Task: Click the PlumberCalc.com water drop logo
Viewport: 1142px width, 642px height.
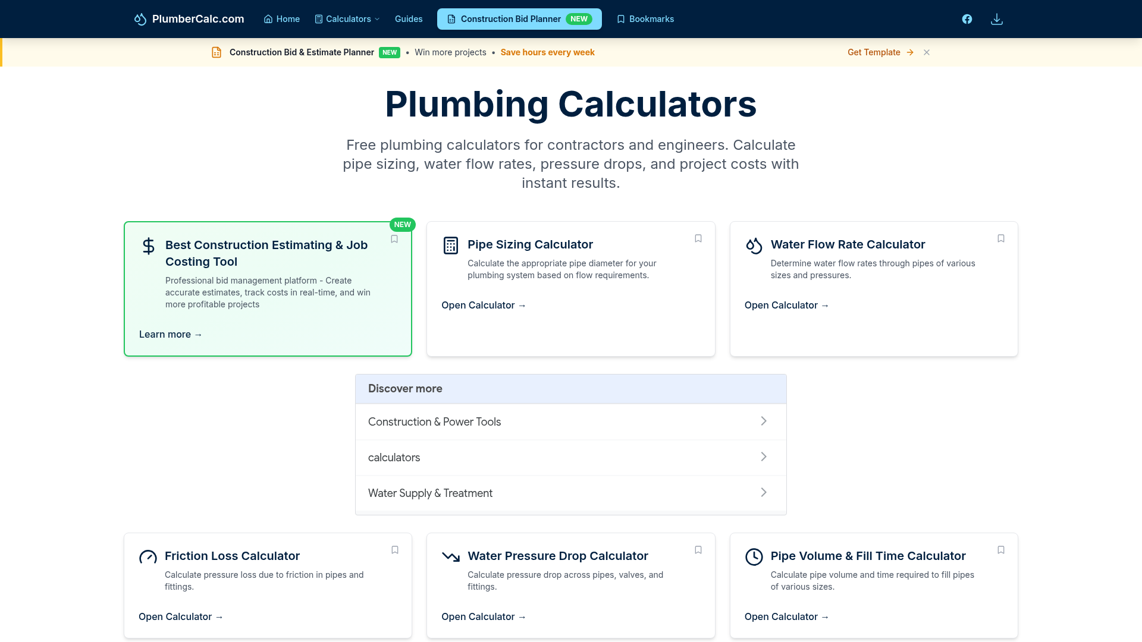Action: [140, 19]
